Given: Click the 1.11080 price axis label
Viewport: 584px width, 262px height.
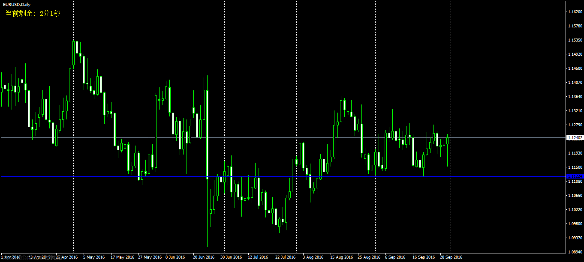Looking at the screenshot, I should (575, 182).
